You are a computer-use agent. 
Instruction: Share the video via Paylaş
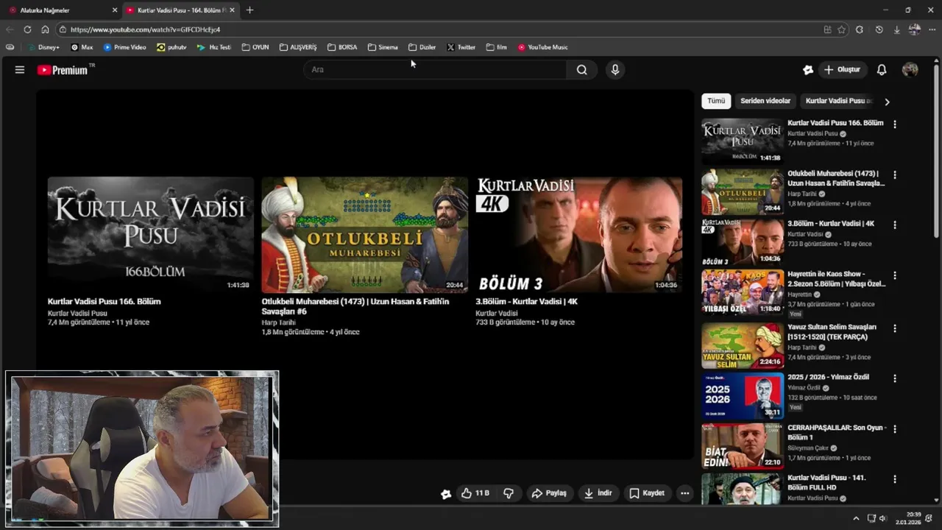549,493
